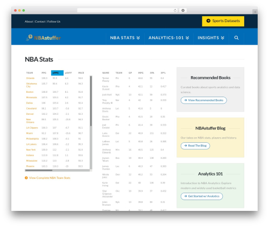Click the Nikola Jokic player name

105,176
